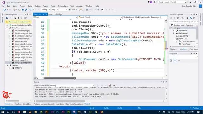Open the Analyze menu
Screen dimensions: 203x114
80,6
